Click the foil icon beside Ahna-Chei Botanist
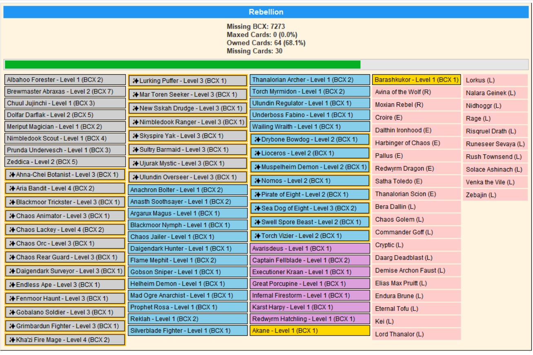 (12, 175)
